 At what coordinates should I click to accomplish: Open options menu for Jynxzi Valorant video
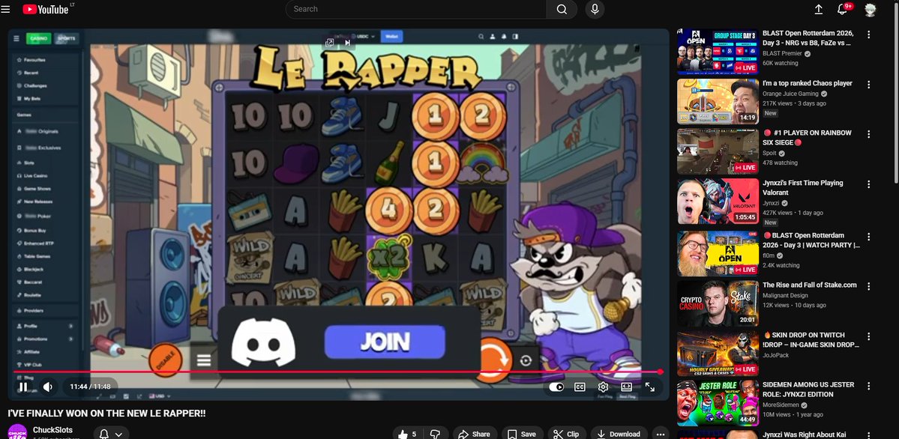point(868,184)
